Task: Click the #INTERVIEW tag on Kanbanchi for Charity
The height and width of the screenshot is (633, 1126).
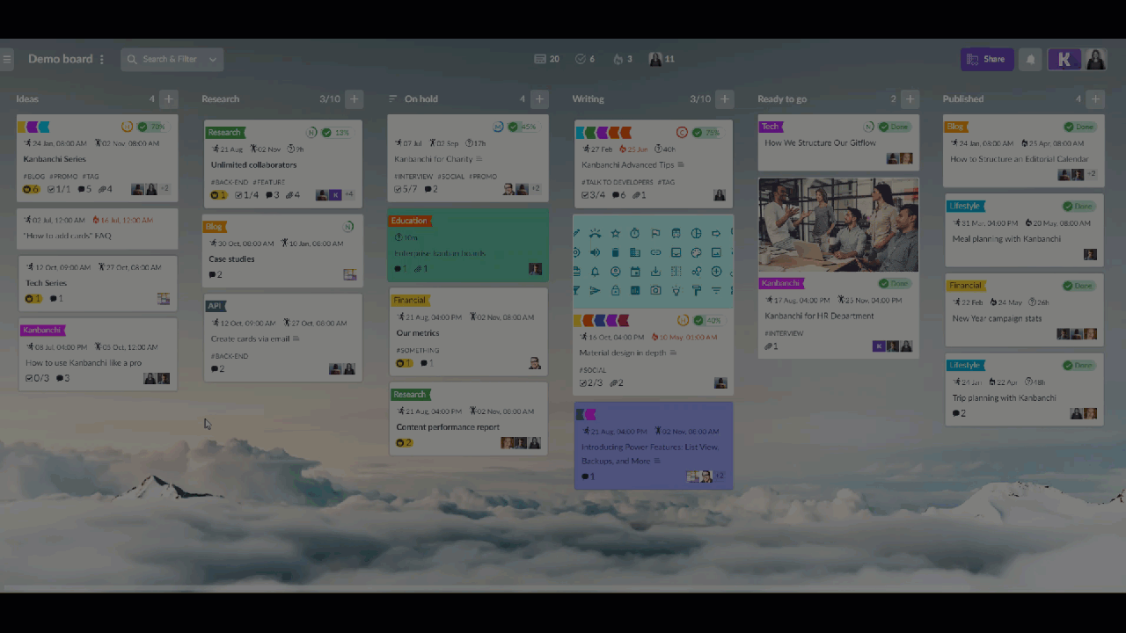Action: pos(413,176)
